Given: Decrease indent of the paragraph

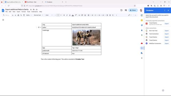Looking at the screenshot, I should pos(107,15).
